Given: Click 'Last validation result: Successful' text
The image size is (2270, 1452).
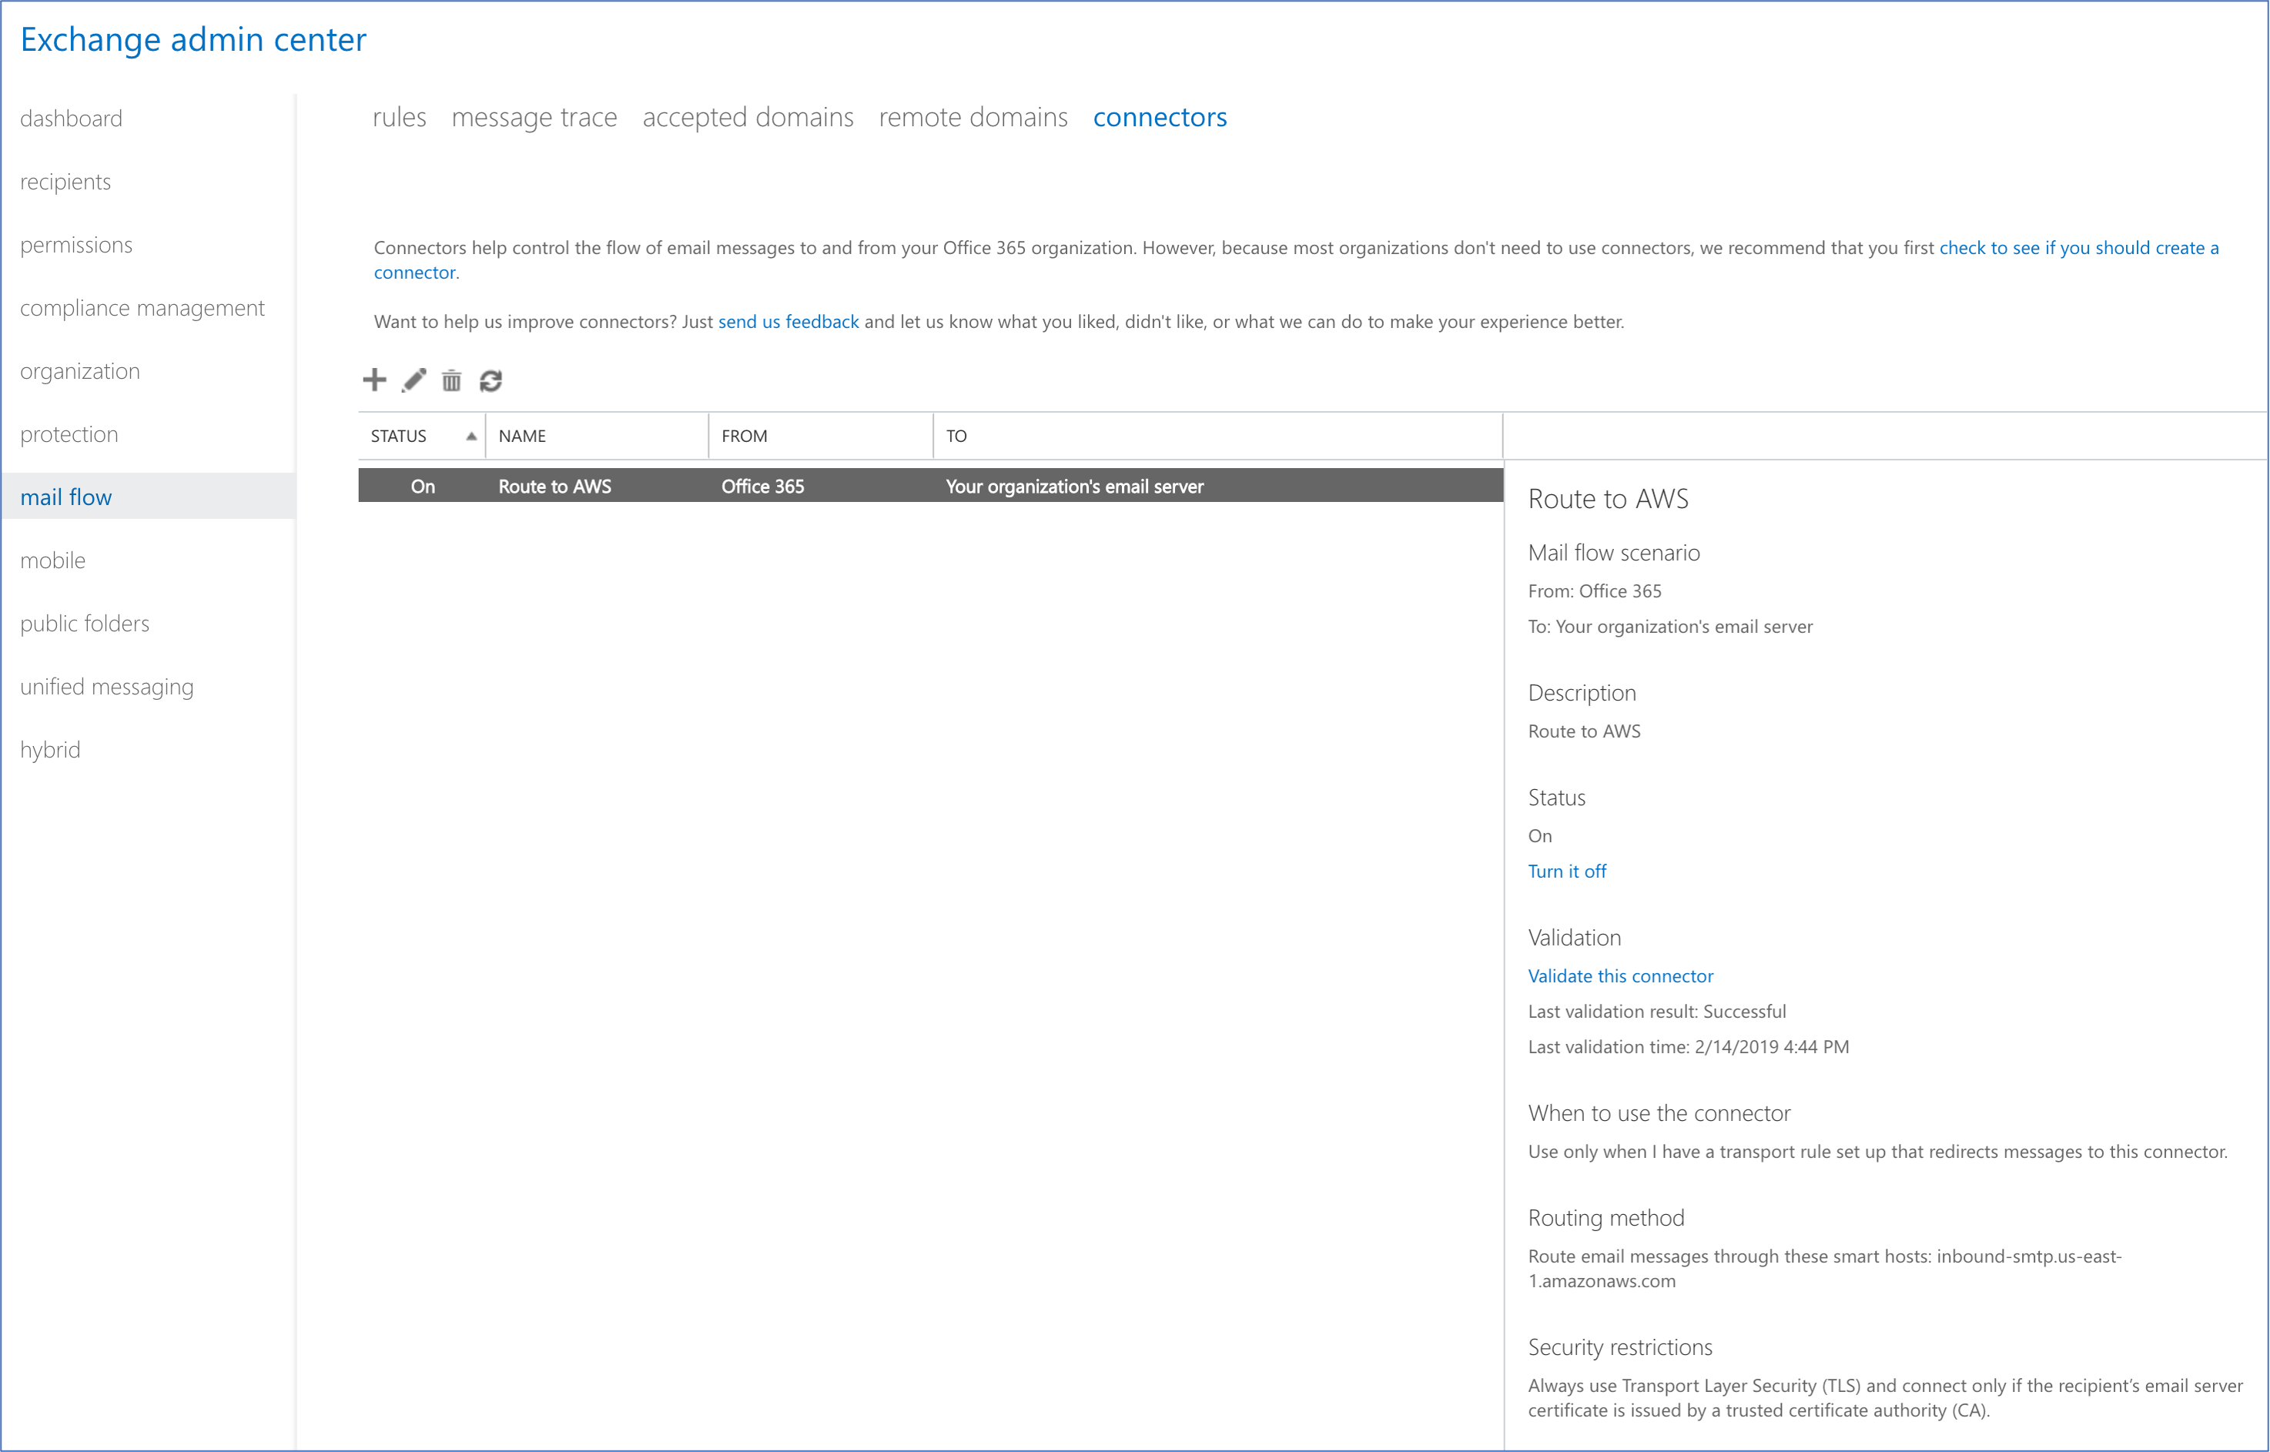Looking at the screenshot, I should coord(1657,1012).
